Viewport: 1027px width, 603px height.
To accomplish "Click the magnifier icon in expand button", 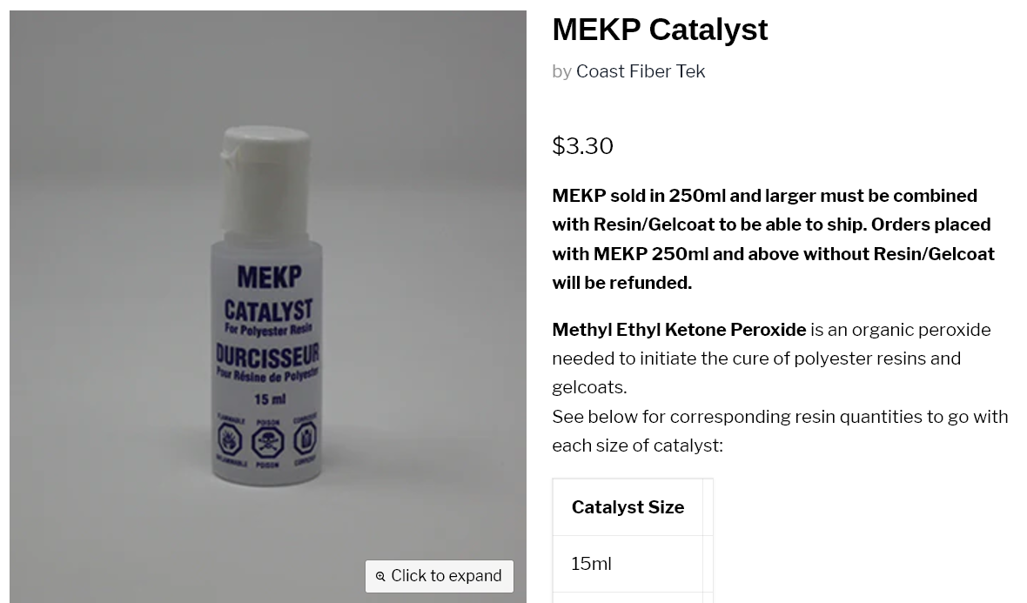I will click(x=380, y=577).
